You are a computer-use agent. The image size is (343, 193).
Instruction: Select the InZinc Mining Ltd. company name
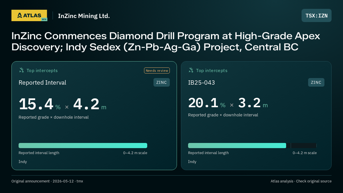point(84,16)
